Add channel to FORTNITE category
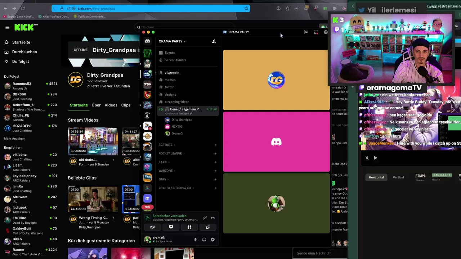Viewport: 461px width, 259px height. [215, 145]
